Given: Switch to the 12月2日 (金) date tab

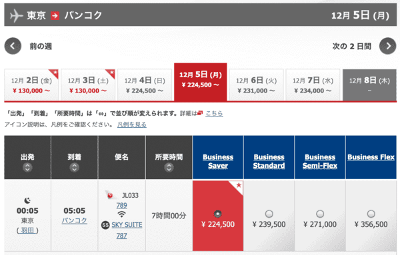Looking at the screenshot, I should point(31,85).
